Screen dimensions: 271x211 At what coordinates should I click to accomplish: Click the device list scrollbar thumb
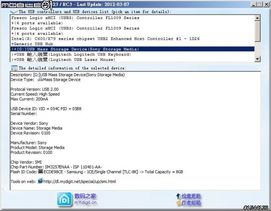(x=257, y=31)
